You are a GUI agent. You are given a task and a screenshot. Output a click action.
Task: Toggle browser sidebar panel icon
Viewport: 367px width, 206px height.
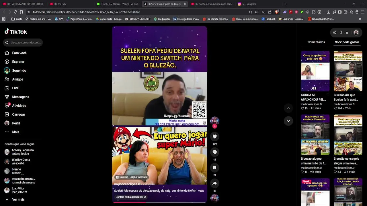click(x=340, y=12)
